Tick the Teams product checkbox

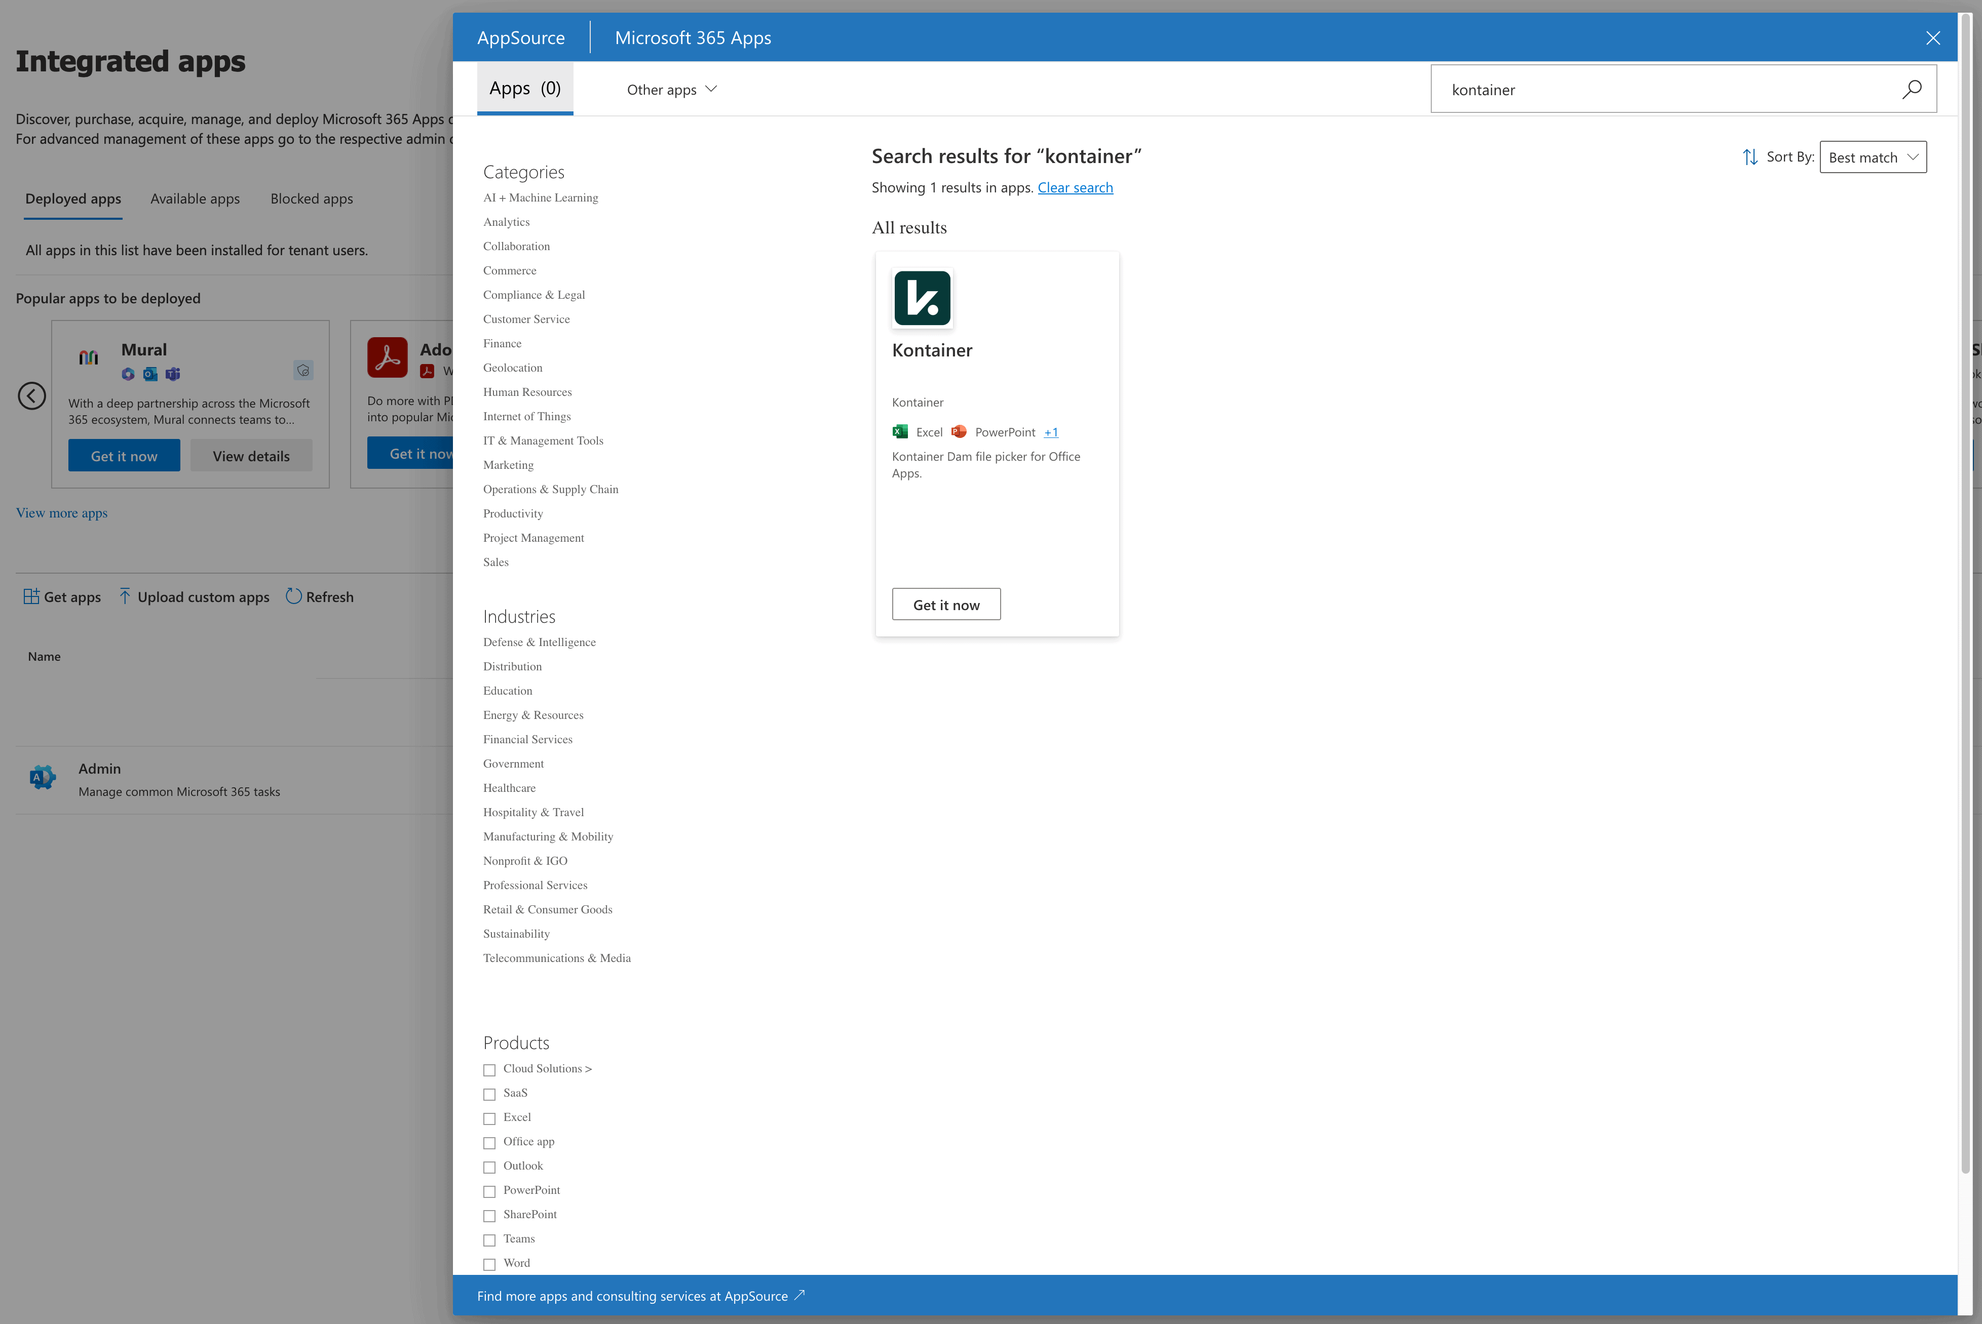click(x=489, y=1239)
